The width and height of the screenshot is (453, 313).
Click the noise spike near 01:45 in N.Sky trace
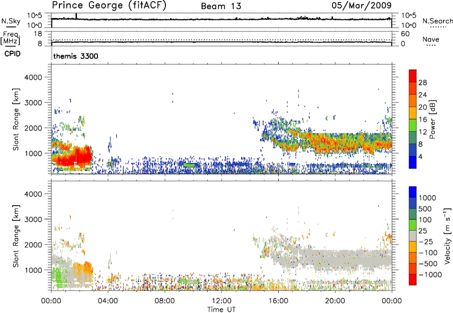click(76, 16)
